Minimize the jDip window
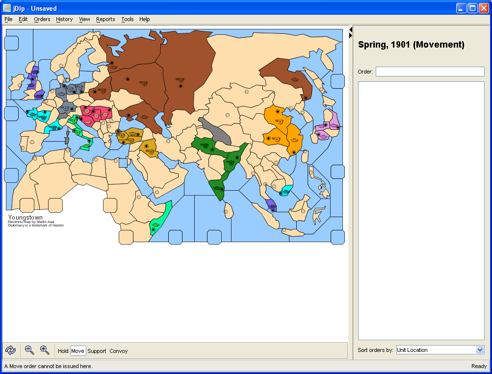 click(x=461, y=8)
